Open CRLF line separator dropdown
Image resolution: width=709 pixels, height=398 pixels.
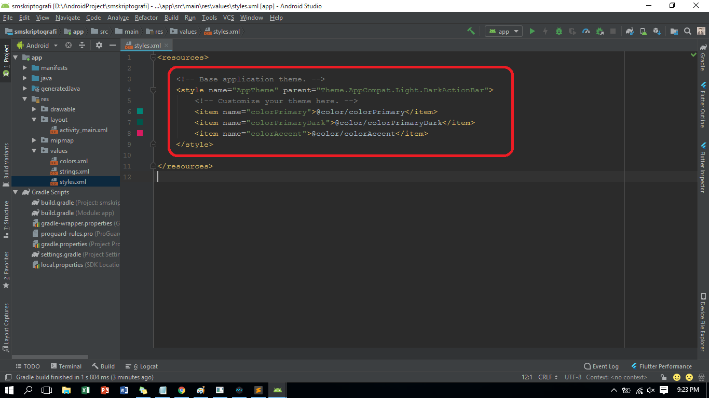click(x=548, y=377)
